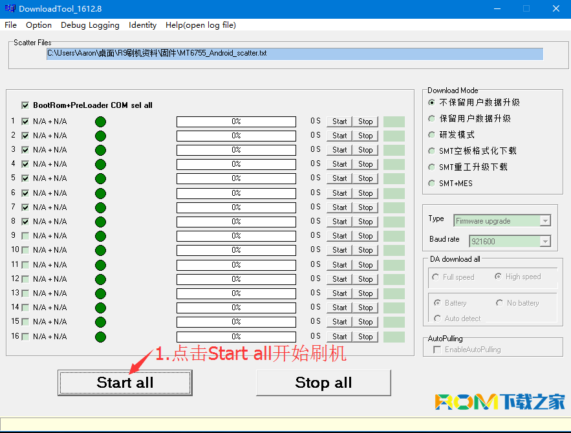Screen dimensions: 571x433
Task: Click row 6 'N/A + N/A' label
Action: (x=50, y=193)
